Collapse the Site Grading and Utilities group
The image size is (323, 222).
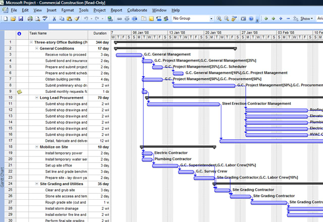click(37, 184)
